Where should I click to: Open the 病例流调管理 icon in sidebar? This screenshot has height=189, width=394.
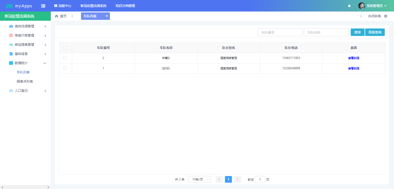click(x=11, y=26)
